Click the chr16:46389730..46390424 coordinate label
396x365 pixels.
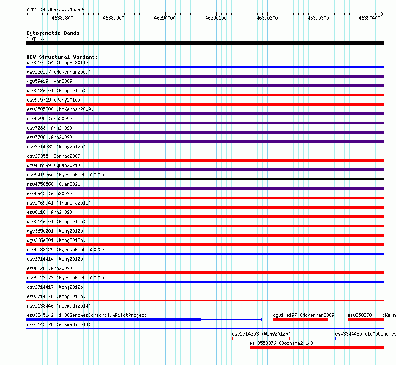click(59, 9)
